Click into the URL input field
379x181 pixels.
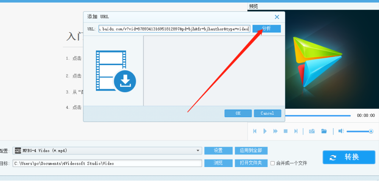click(x=174, y=29)
